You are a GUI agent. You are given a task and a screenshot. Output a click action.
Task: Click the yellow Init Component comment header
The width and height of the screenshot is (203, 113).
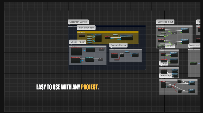coord(108,32)
